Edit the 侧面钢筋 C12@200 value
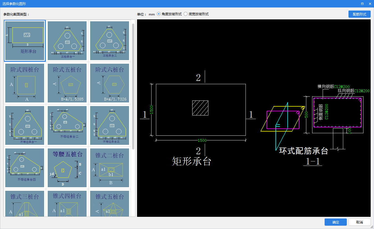Viewport: 374px width, 229px height. [x=327, y=112]
